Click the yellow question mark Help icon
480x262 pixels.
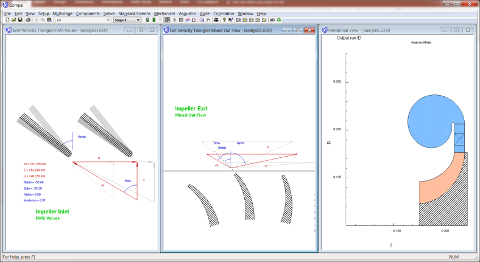(224, 20)
